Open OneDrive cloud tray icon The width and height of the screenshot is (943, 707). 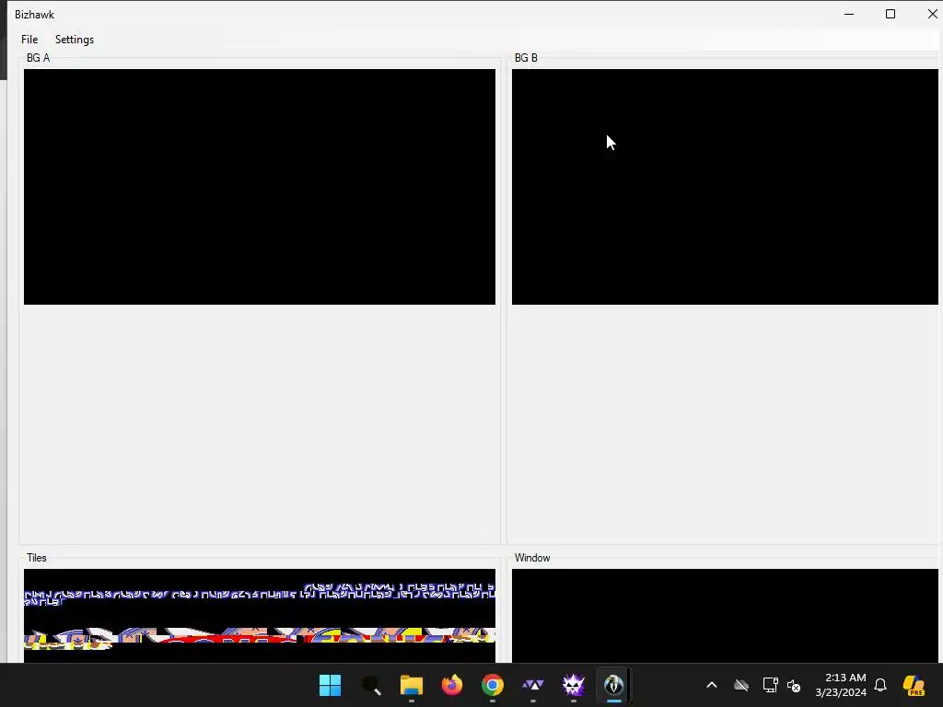741,685
